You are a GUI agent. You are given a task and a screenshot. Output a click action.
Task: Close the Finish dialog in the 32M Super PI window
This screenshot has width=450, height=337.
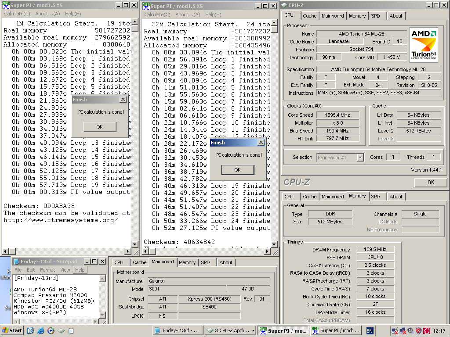pyautogui.click(x=261, y=143)
